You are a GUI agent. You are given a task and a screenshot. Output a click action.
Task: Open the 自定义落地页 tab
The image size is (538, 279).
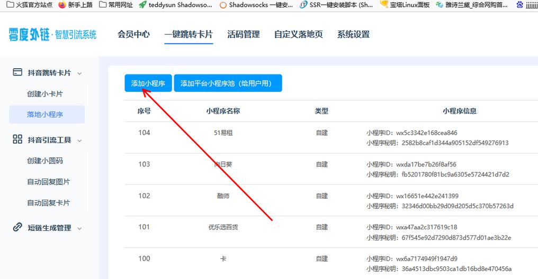[299, 34]
